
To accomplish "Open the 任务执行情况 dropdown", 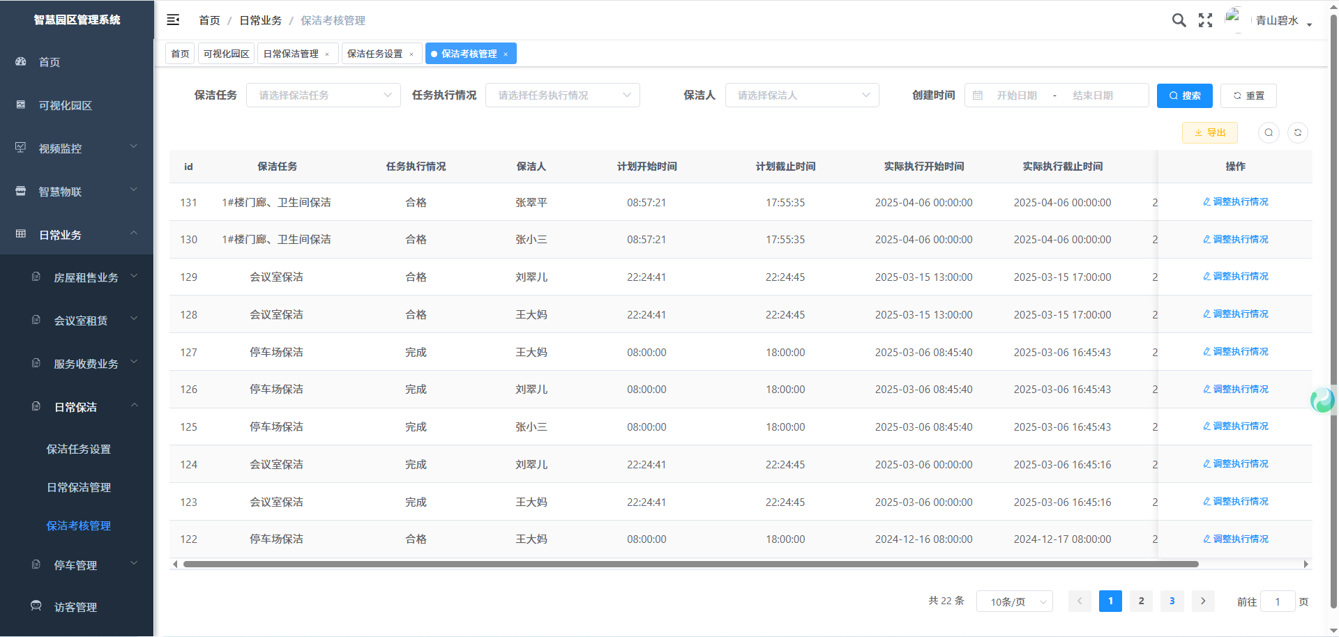I will click(562, 95).
